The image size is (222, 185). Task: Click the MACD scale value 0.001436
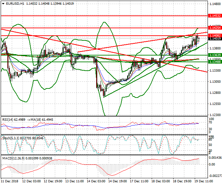click(x=215, y=158)
